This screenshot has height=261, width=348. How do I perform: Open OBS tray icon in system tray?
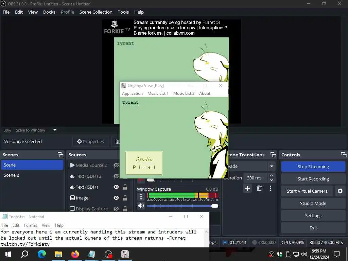point(271,254)
